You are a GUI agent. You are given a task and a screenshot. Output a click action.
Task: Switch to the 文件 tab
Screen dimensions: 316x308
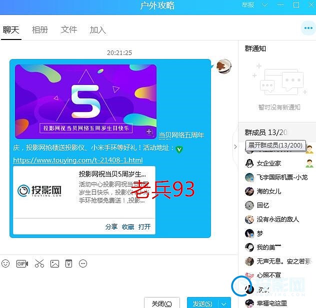(x=69, y=29)
